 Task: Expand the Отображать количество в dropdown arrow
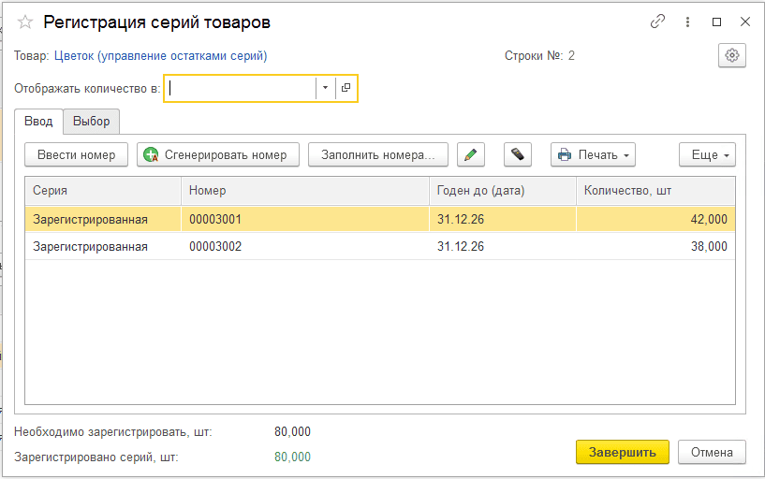click(x=325, y=88)
